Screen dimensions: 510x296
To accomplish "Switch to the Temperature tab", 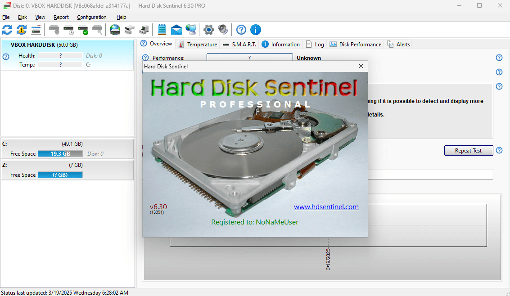I will 198,44.
